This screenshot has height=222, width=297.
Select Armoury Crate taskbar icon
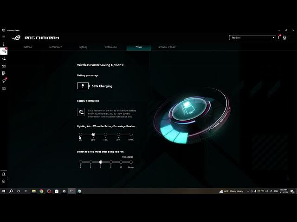[71, 191]
